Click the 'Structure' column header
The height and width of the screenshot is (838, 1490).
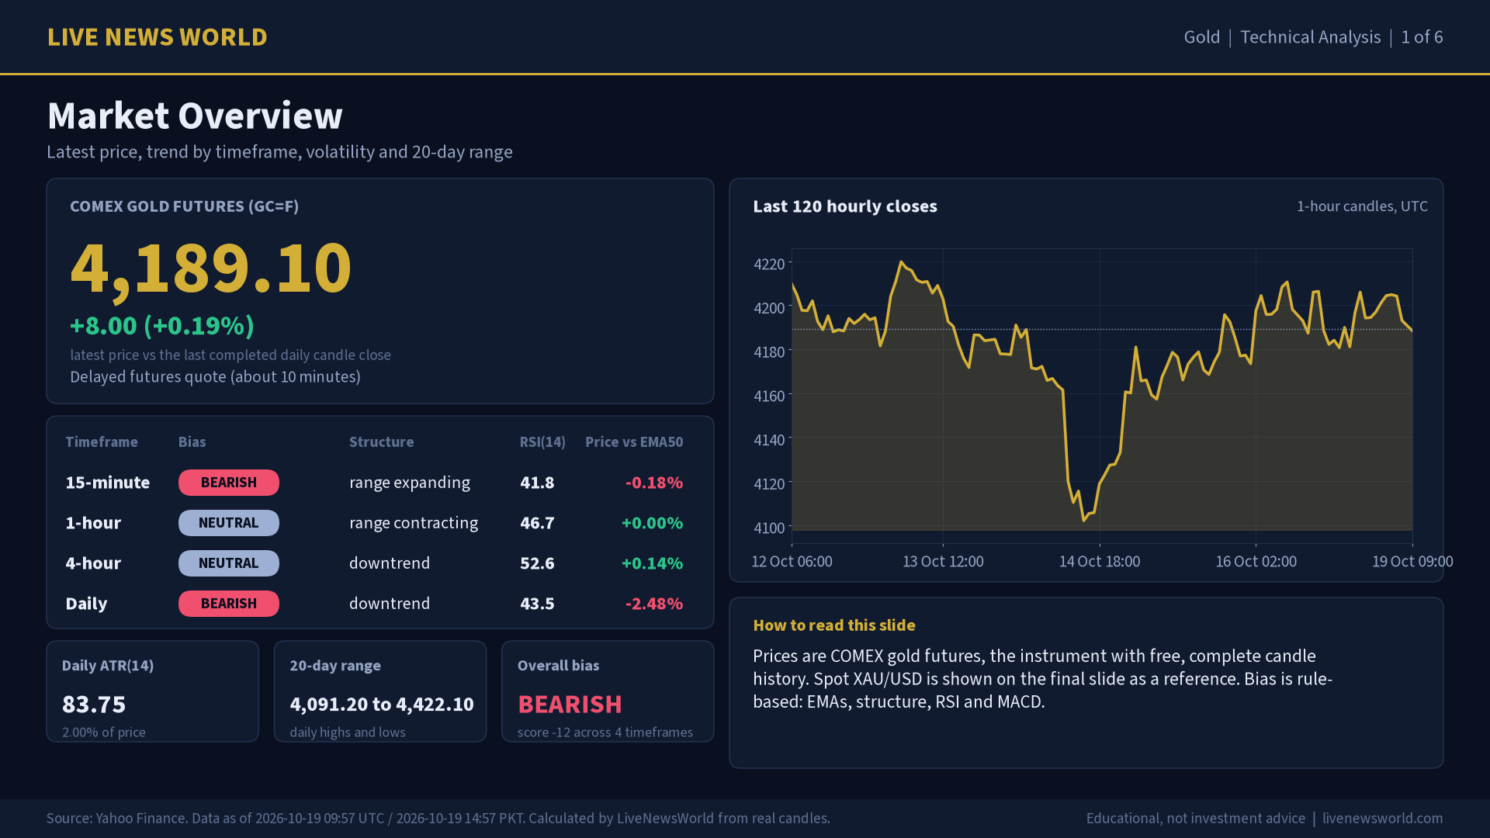[x=381, y=442]
